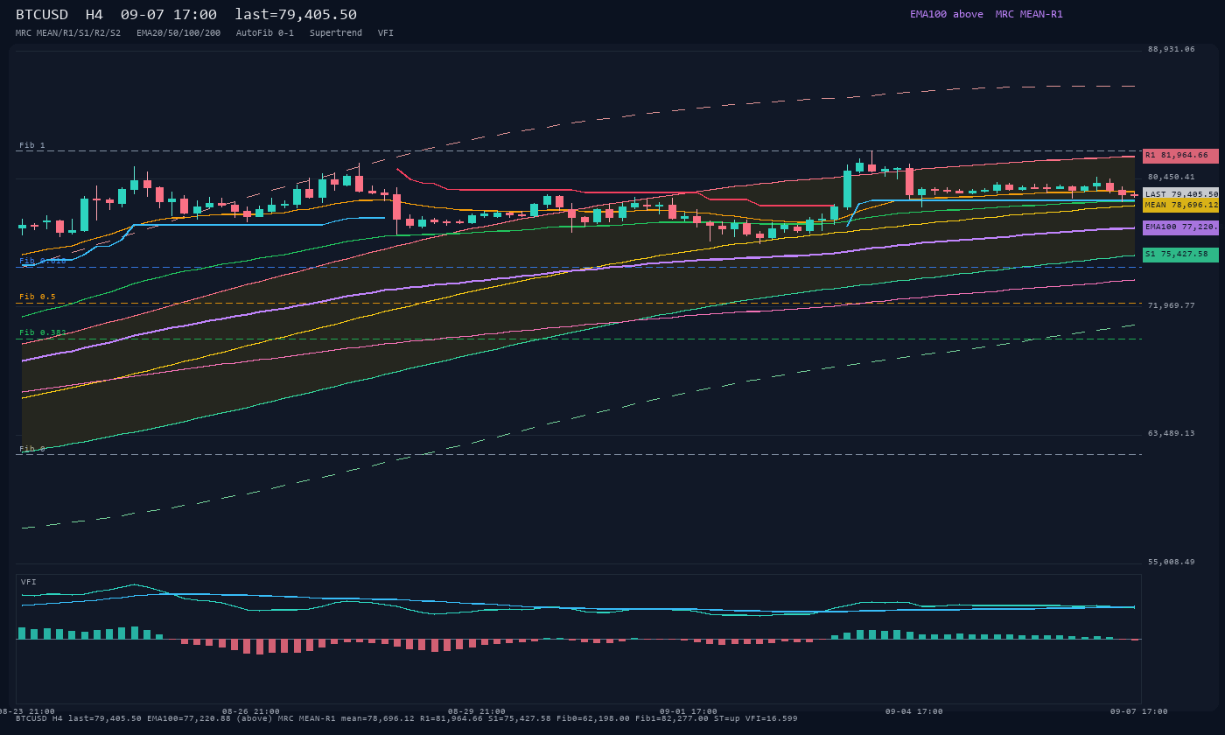Select the MRC MEAN/R1/S1/R2/S2 indicator label

pos(68,33)
